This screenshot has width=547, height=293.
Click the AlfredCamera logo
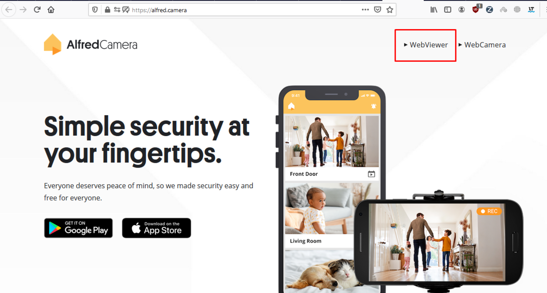pos(90,44)
